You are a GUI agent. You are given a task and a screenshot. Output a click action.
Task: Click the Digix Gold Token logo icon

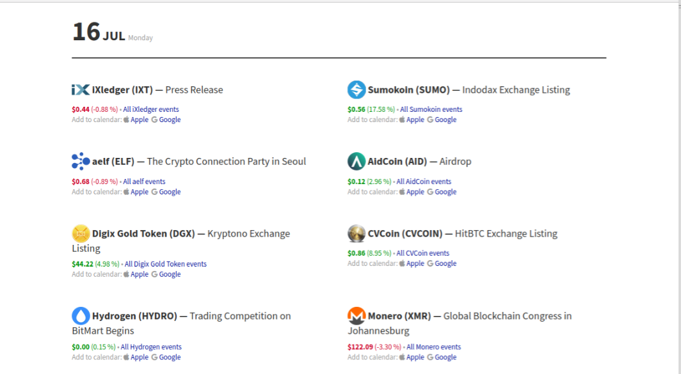click(x=81, y=234)
